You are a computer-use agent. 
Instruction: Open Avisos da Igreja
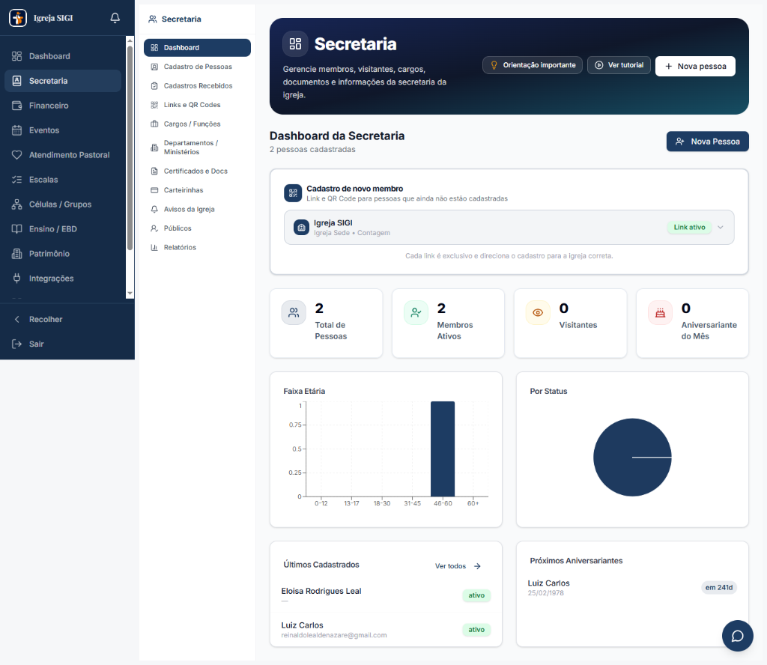pyautogui.click(x=197, y=209)
